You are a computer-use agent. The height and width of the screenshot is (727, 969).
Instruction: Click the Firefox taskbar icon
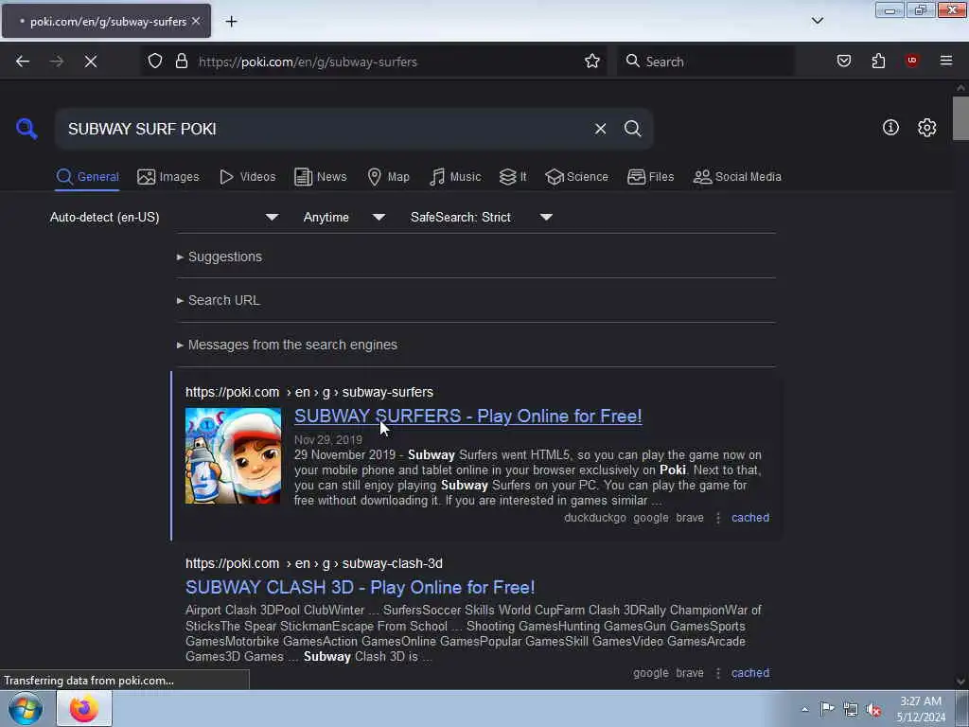point(84,708)
